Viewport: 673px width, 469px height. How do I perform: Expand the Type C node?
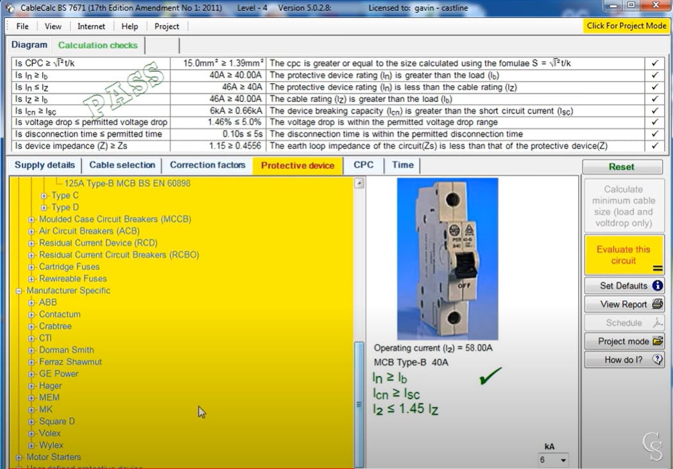pyautogui.click(x=44, y=196)
